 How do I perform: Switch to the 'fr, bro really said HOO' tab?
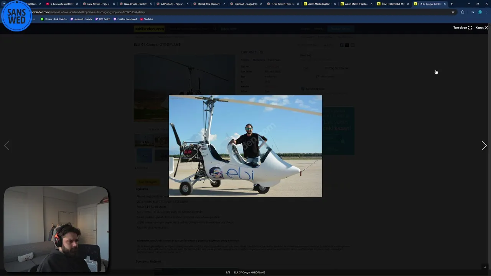[x=61, y=4]
